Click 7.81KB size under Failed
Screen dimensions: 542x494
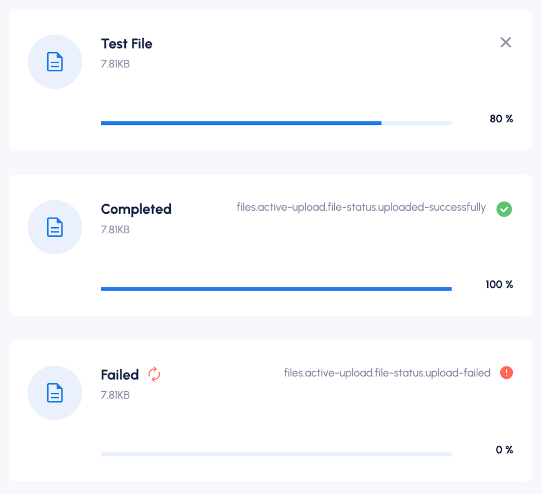[115, 395]
